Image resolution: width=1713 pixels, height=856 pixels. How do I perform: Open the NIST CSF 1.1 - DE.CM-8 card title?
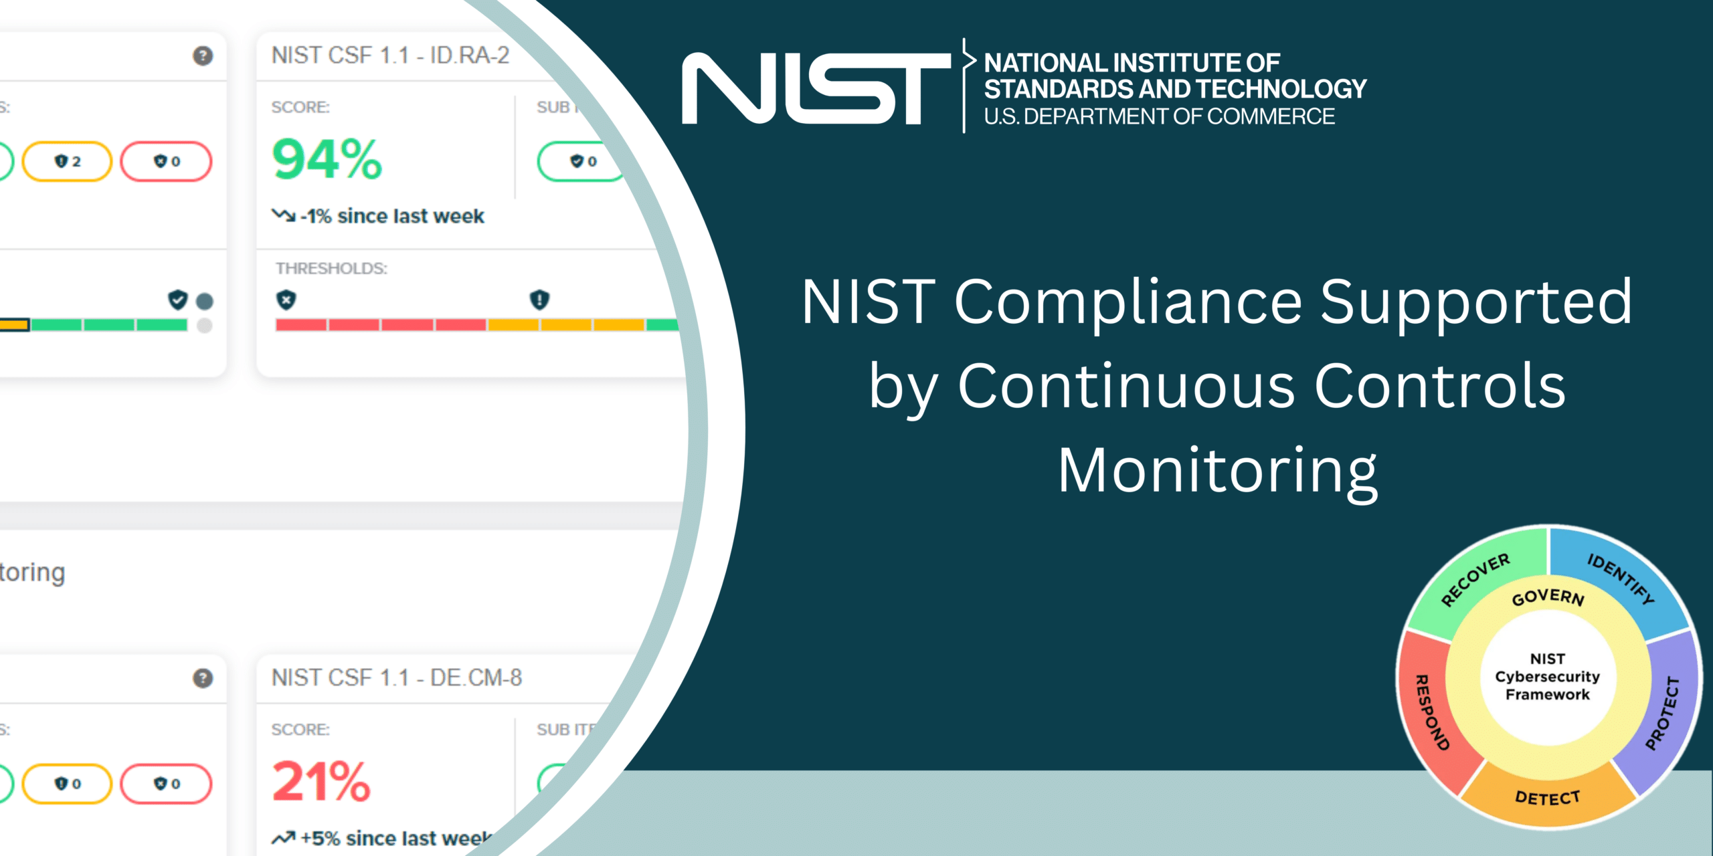click(396, 678)
